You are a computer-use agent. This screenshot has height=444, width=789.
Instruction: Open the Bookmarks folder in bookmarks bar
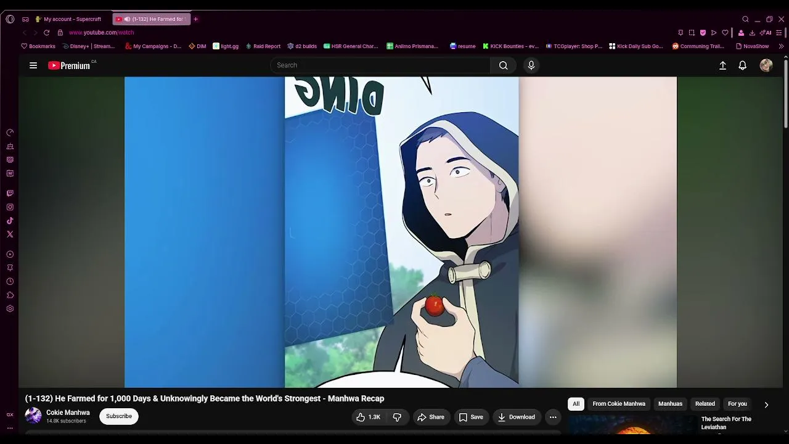coord(38,46)
